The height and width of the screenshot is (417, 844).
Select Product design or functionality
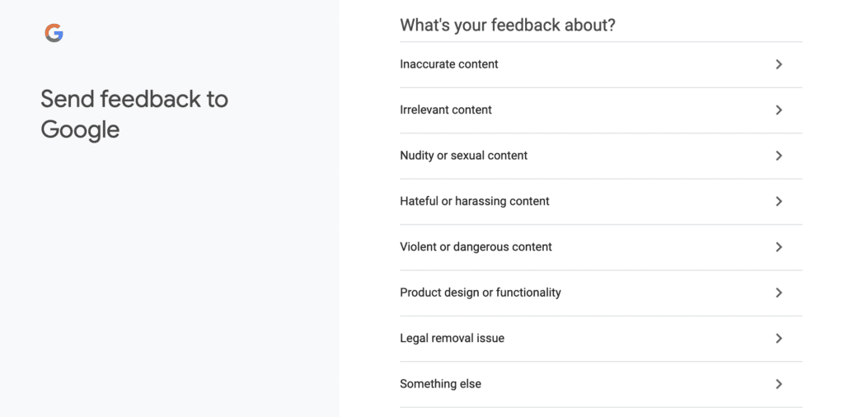601,293
